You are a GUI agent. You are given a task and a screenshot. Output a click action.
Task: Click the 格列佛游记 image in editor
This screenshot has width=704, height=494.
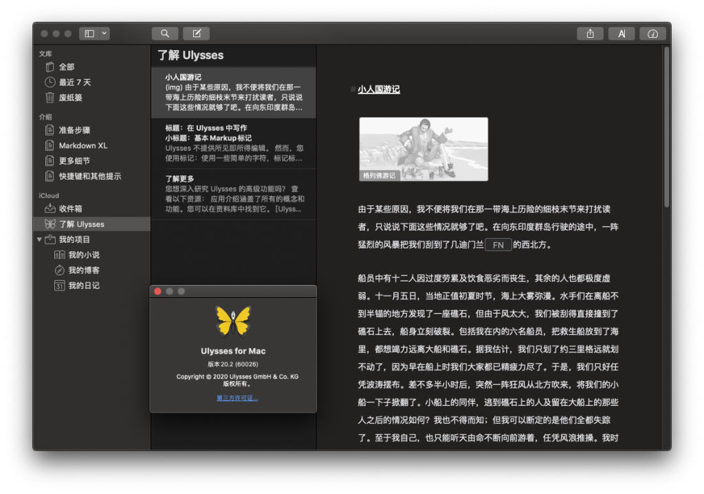coord(423,149)
